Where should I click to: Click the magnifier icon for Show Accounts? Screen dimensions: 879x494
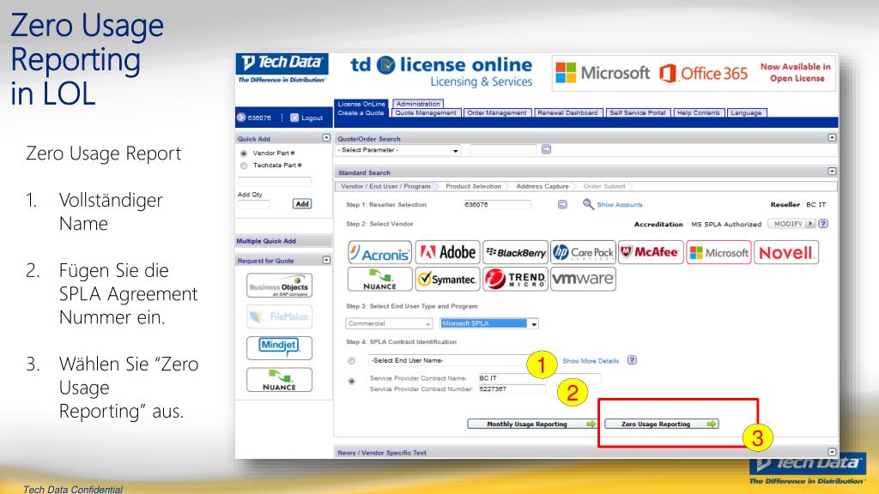[587, 204]
